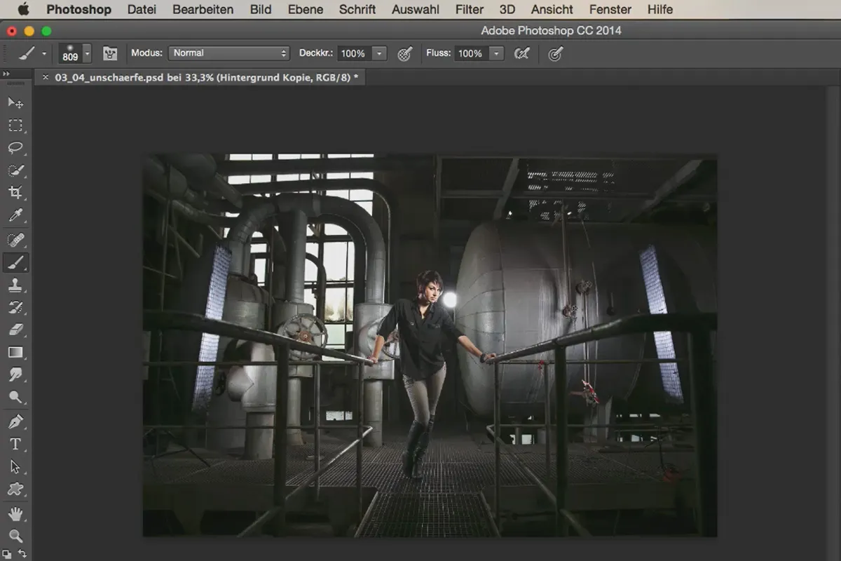Viewport: 841px width, 561px height.
Task: Open the Fenster menu
Action: [610, 10]
